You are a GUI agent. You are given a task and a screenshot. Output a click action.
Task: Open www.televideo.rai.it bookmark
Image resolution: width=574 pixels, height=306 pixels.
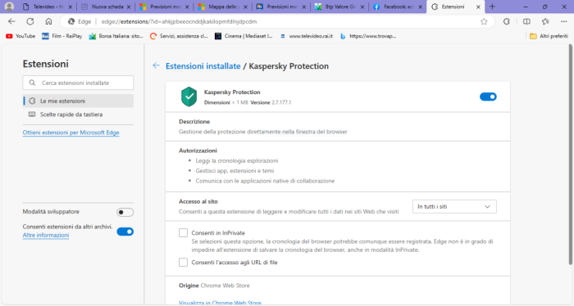pos(307,36)
